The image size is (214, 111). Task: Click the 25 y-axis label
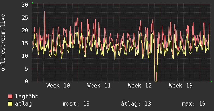[x=25, y=18]
